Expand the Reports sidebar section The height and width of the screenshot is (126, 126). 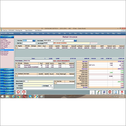click(x=7, y=85)
